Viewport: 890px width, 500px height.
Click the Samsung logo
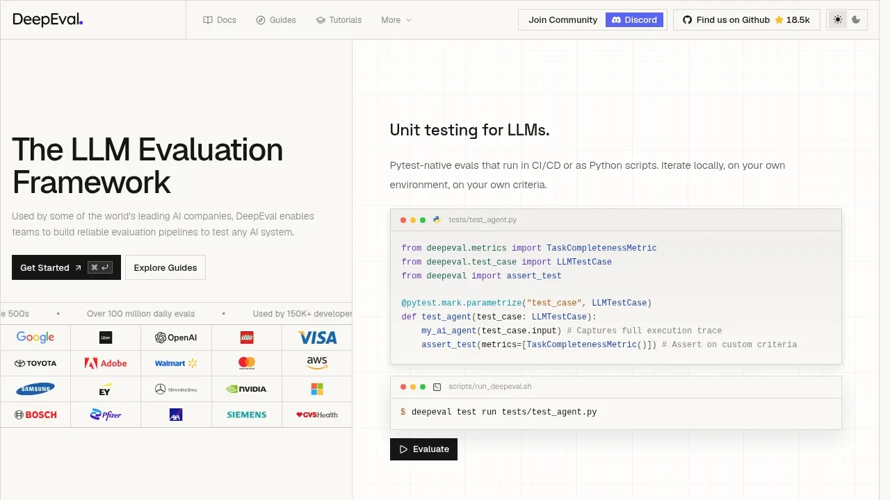pos(35,389)
